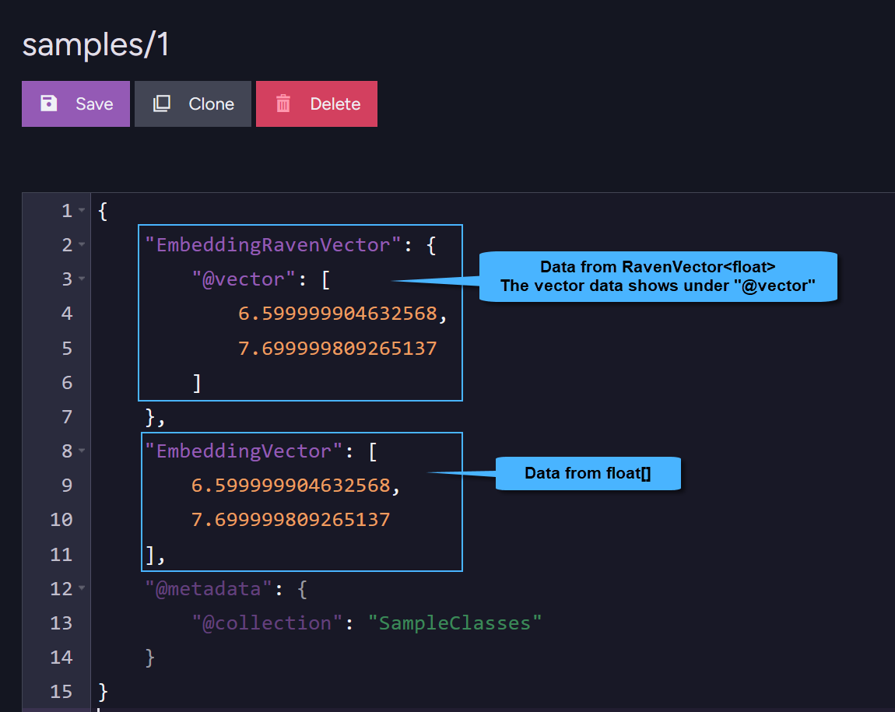Click the "EmbeddingVector" key text
Viewport: 895px width, 712px height.
pyautogui.click(x=244, y=451)
